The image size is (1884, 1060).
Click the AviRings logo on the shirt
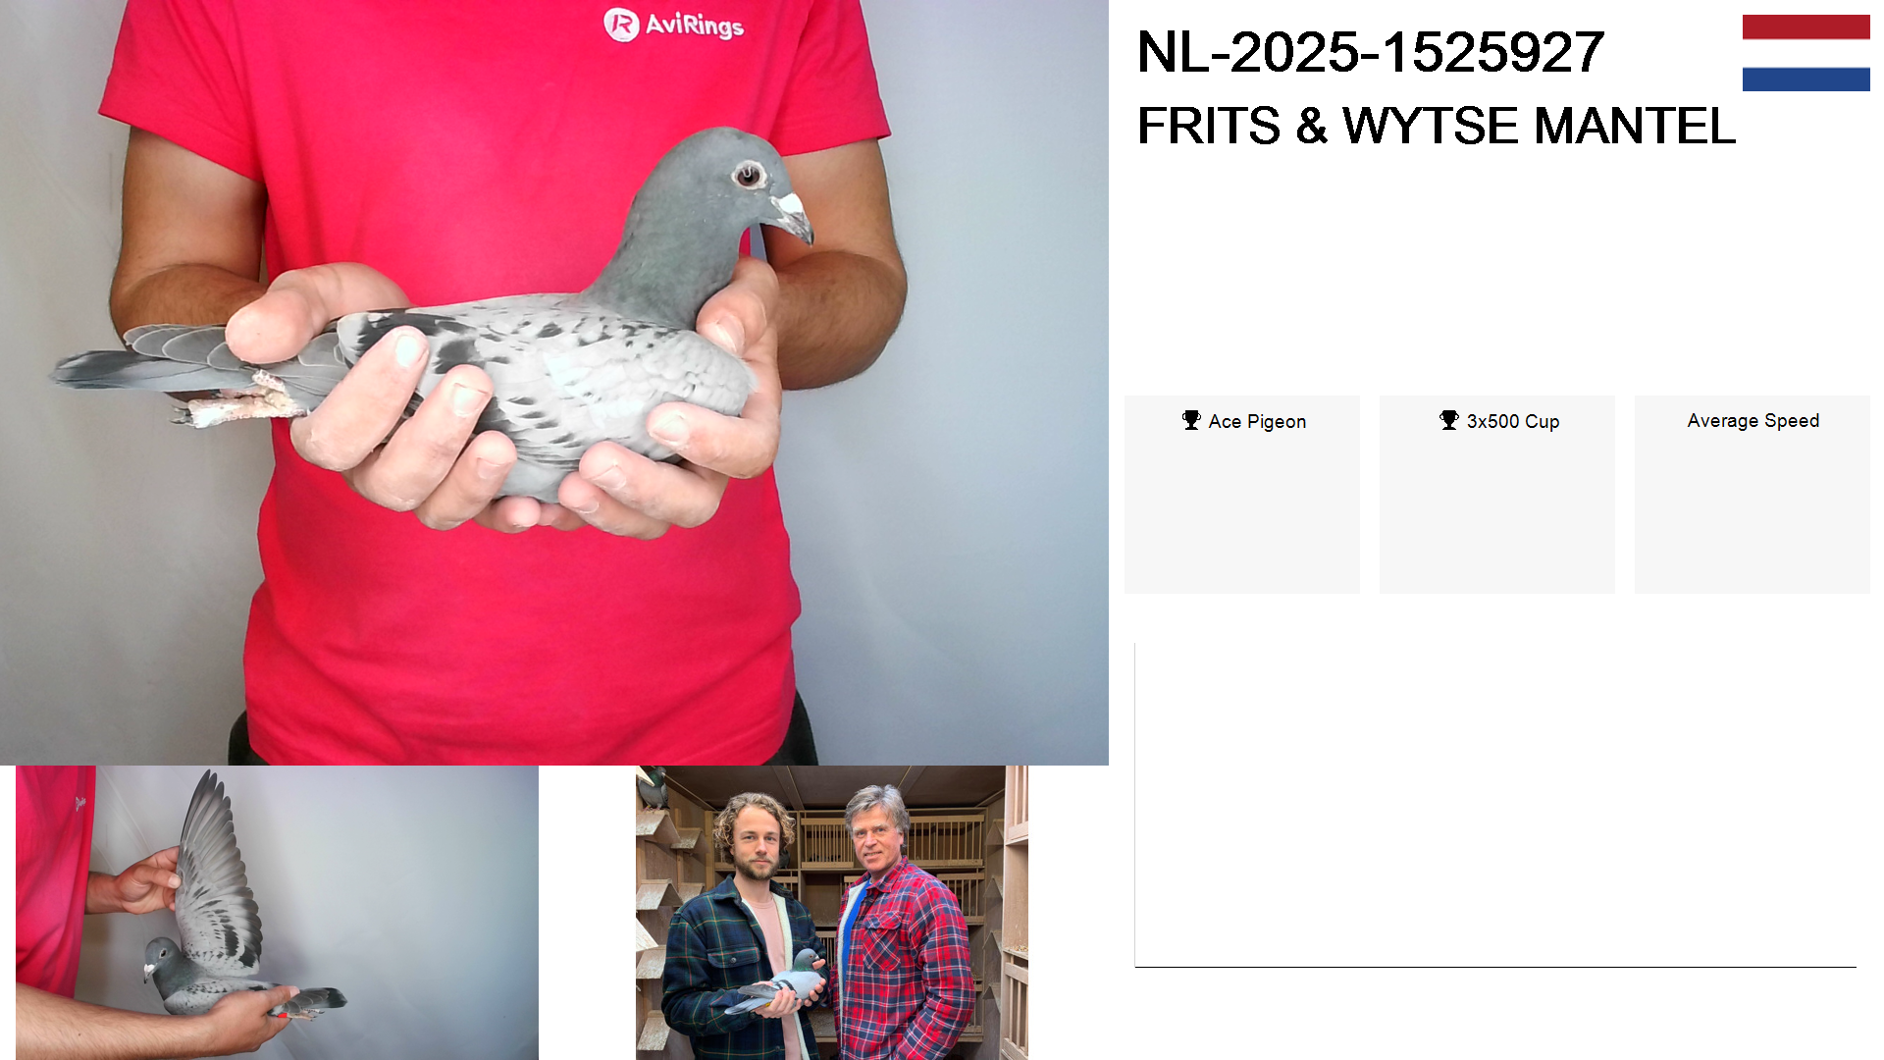pos(673,25)
